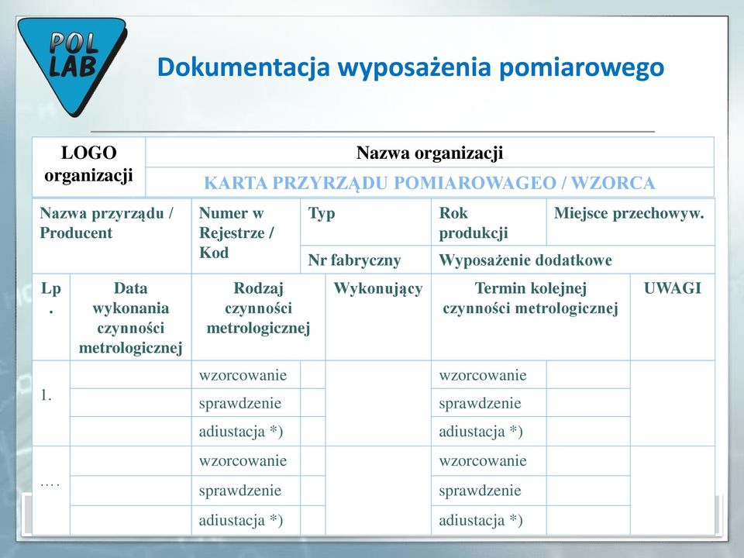Screen dimensions: 744x558
Task: Click the 'UWAGI' column header
Action: pos(673,317)
